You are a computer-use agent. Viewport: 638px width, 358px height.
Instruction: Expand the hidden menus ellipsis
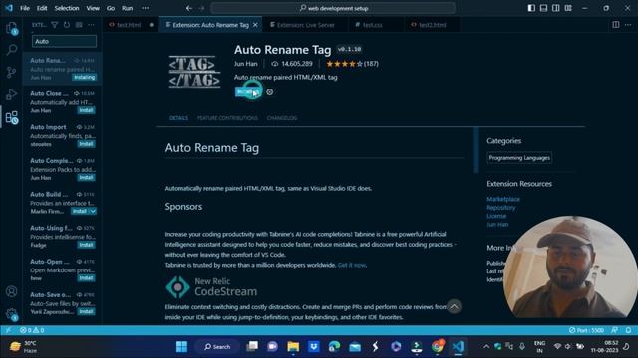[145, 8]
